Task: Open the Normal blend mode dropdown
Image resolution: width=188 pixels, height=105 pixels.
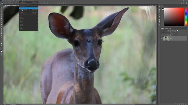Action: click(166, 33)
